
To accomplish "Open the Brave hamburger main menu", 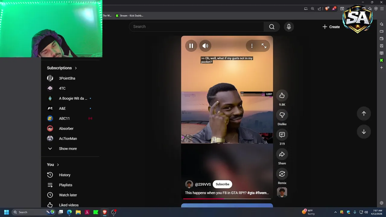I will coord(382,9).
